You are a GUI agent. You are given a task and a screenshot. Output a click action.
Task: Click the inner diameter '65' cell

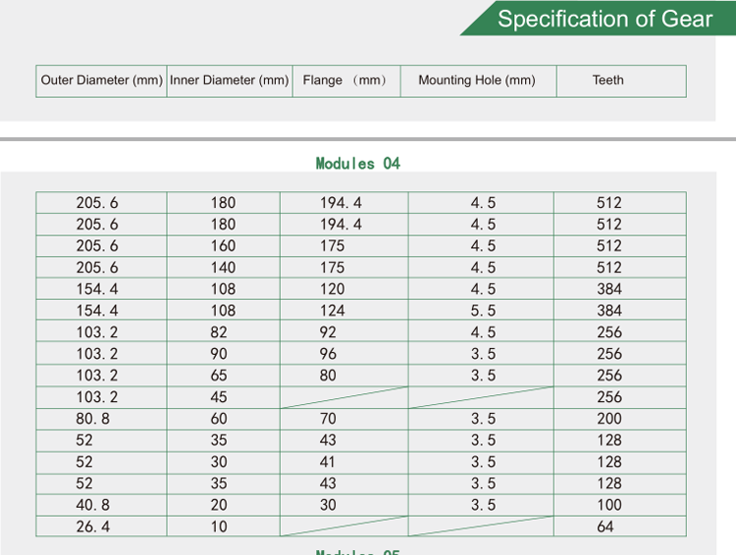(x=224, y=376)
